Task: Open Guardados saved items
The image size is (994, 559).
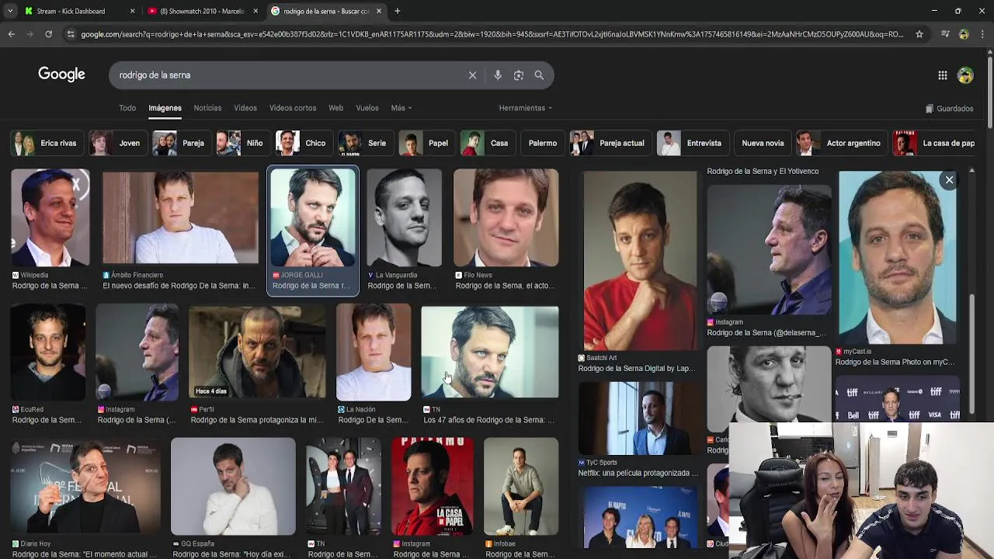Action: 949,109
